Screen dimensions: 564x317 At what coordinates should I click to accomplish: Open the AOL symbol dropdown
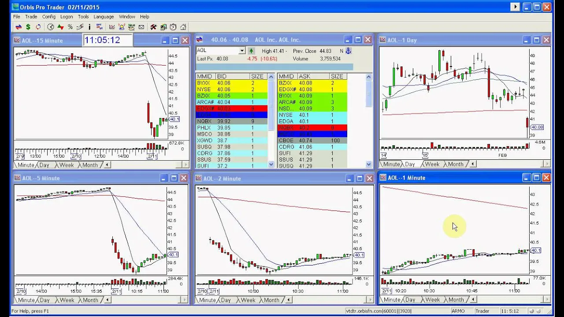[x=242, y=51]
